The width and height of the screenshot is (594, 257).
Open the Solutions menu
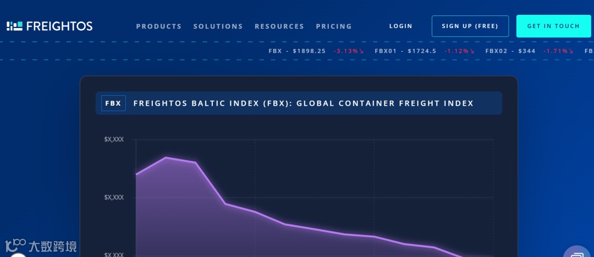pos(218,26)
